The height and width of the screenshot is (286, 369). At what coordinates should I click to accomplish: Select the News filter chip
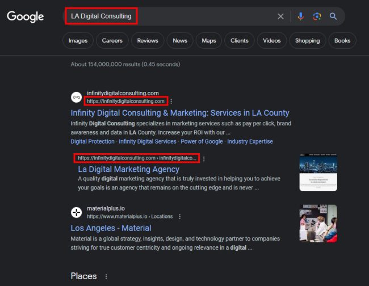click(x=180, y=41)
